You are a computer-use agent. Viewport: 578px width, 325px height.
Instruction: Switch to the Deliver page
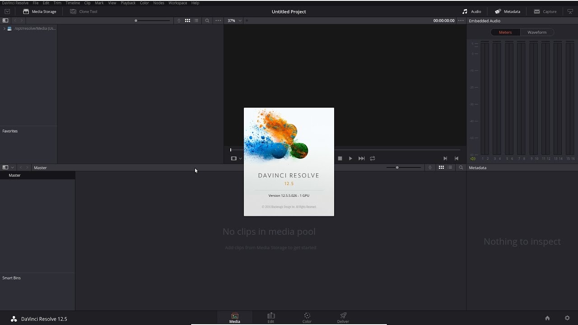click(x=343, y=318)
